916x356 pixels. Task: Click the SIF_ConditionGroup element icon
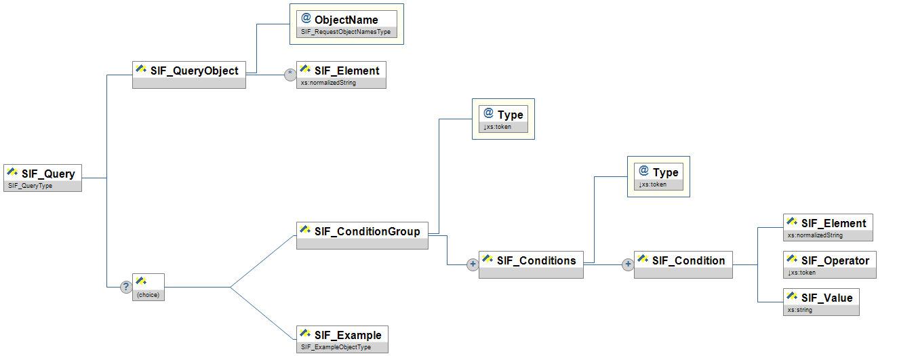point(305,231)
